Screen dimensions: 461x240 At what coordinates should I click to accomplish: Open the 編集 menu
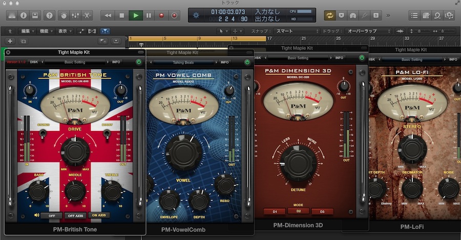27,31
